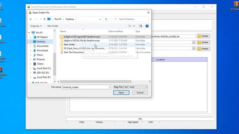The width and height of the screenshot is (239, 134).
Task: Select Desktop in navigation tree
Action: [x=41, y=41]
